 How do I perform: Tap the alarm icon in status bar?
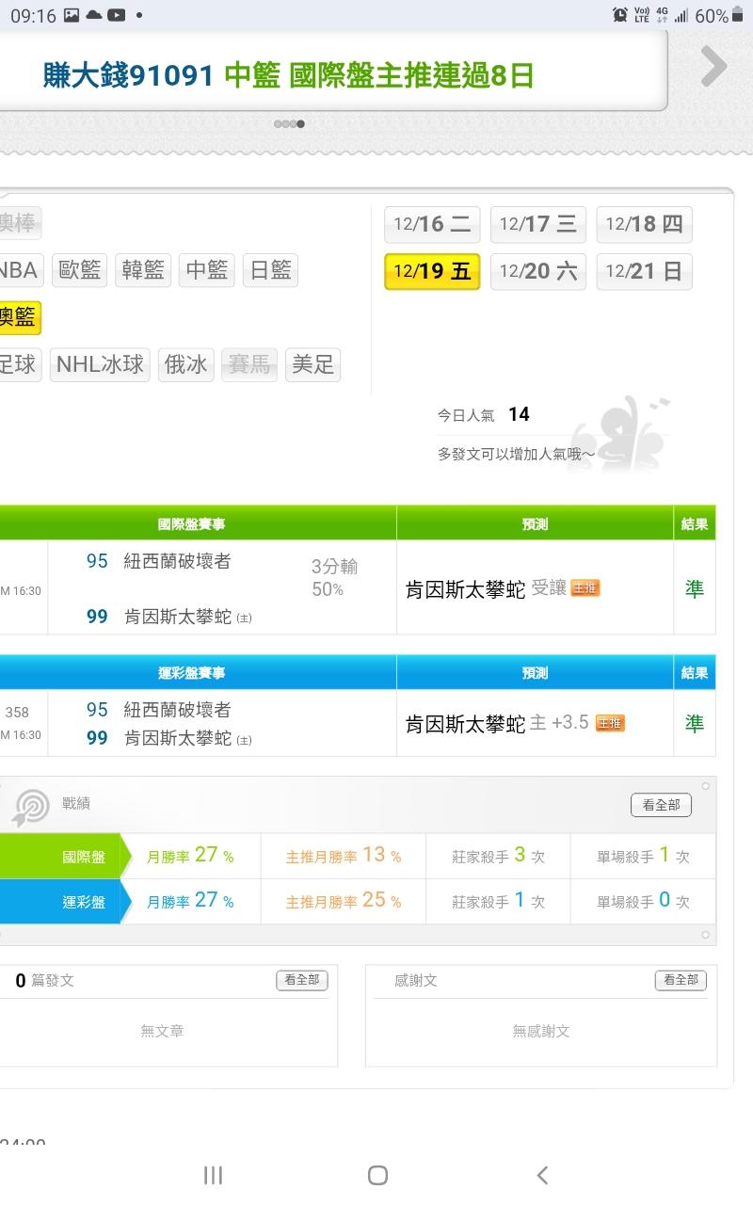coord(619,15)
